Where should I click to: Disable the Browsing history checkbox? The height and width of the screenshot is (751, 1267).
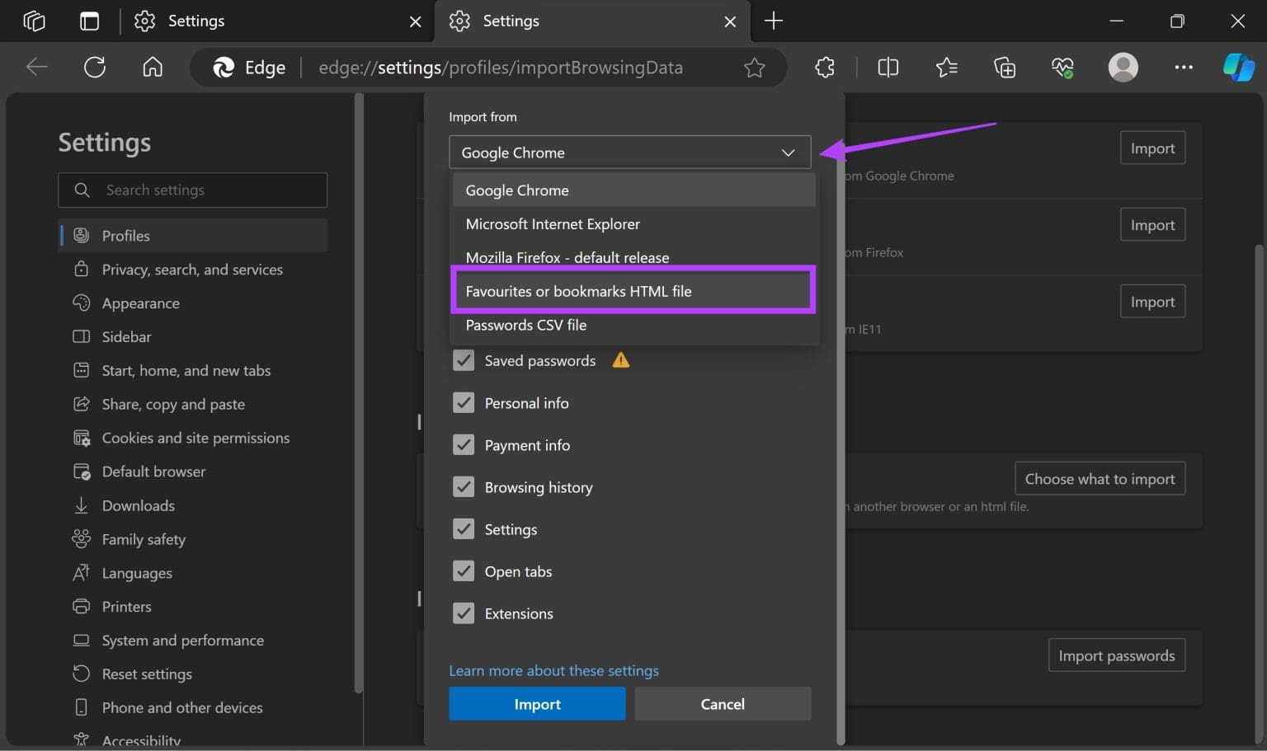(x=464, y=486)
